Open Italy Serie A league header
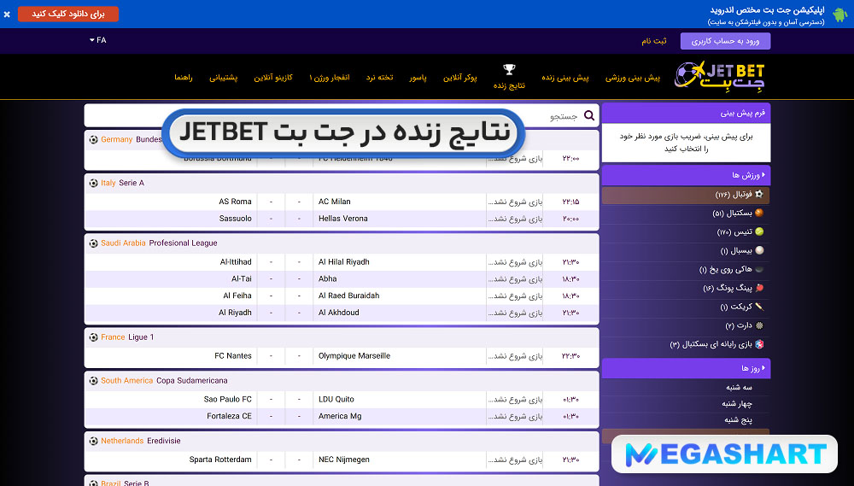The image size is (854, 486). 342,183
